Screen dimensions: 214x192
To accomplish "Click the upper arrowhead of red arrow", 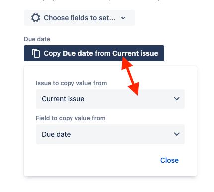I will pos(126,63).
